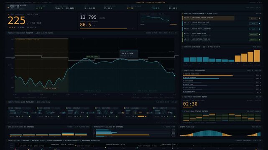Click status dot beside Carton Magazine Low badge
Viewport: 268px width, 150px height.
pos(260,23)
